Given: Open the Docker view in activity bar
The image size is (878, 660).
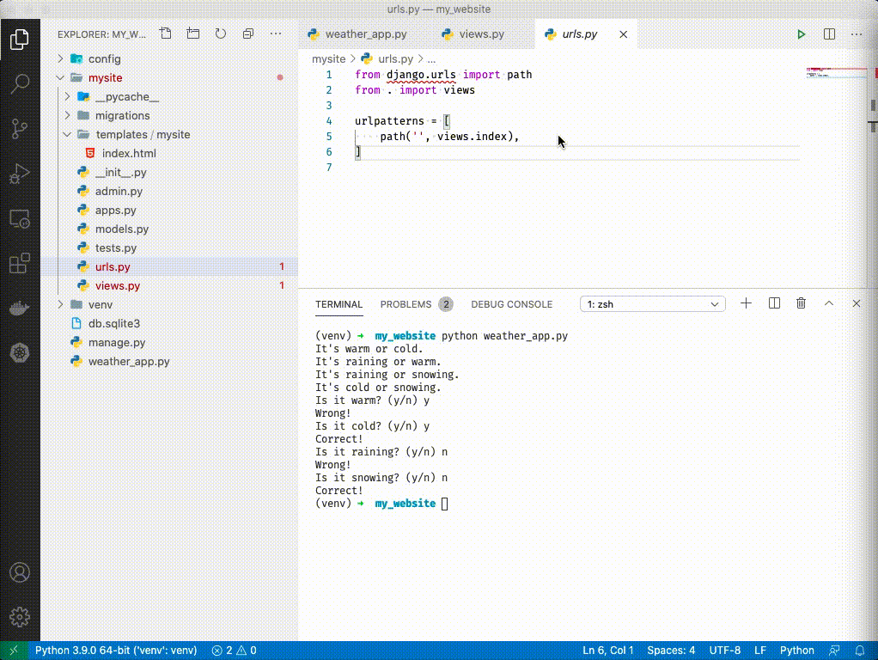Looking at the screenshot, I should click(20, 309).
